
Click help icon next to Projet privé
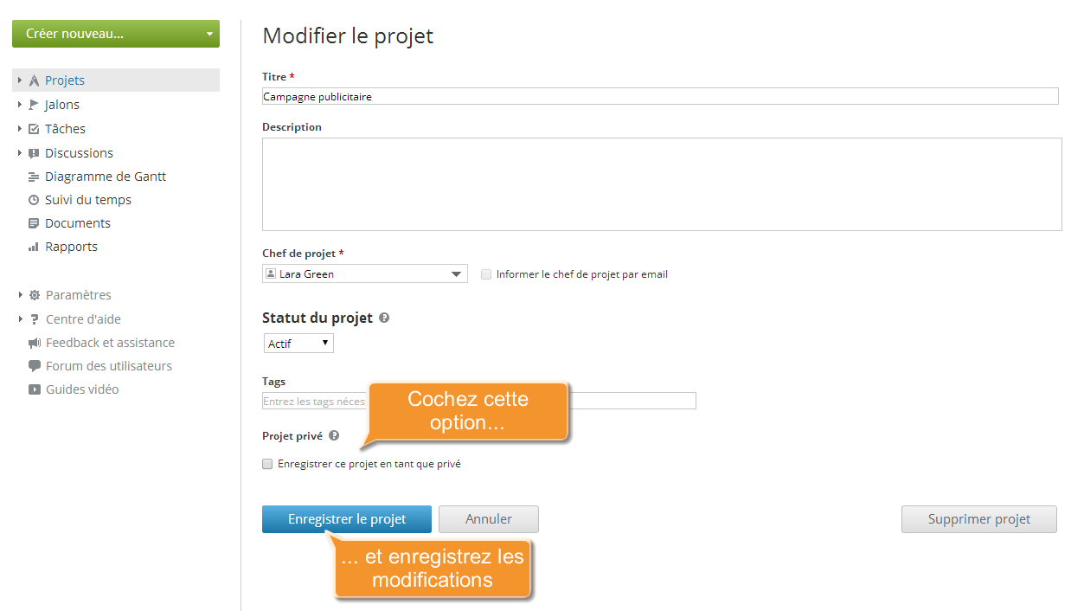(x=334, y=436)
